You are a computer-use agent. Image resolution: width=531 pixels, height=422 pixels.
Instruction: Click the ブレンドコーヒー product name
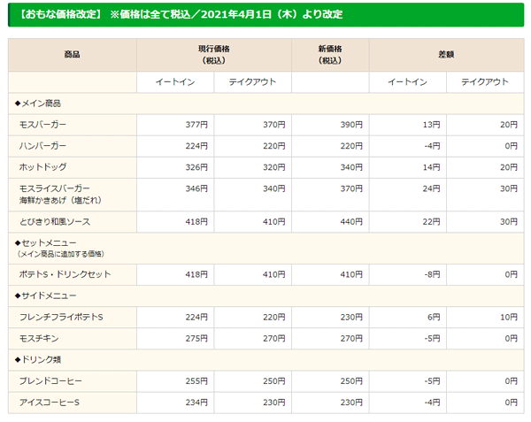(x=50, y=381)
